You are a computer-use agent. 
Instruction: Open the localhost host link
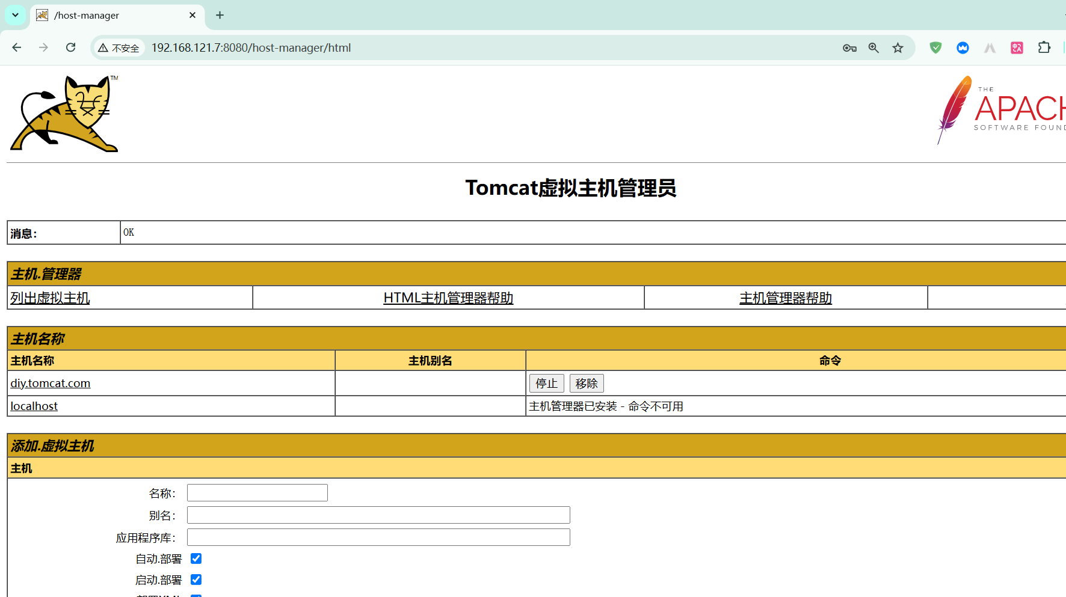(34, 406)
